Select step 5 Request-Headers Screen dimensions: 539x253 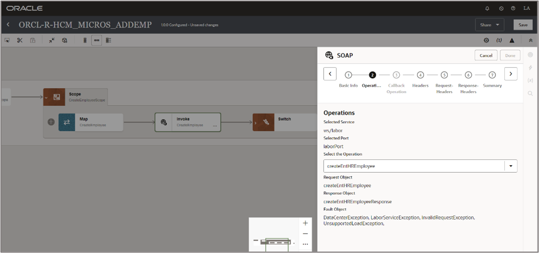tap(444, 75)
